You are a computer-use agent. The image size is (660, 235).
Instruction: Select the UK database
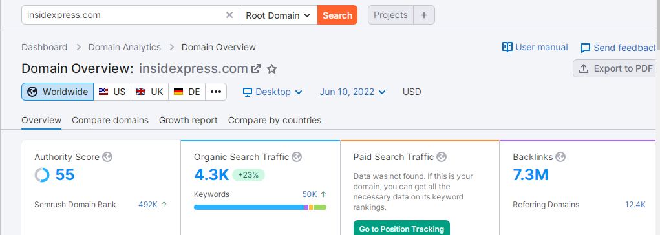pos(150,92)
